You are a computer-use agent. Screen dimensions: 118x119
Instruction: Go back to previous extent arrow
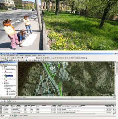point(14,60)
